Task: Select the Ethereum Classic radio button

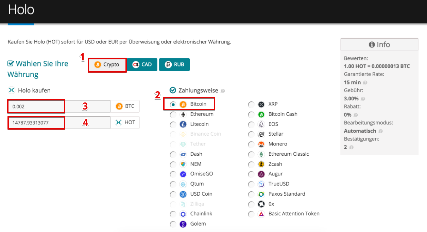Action: click(x=251, y=154)
